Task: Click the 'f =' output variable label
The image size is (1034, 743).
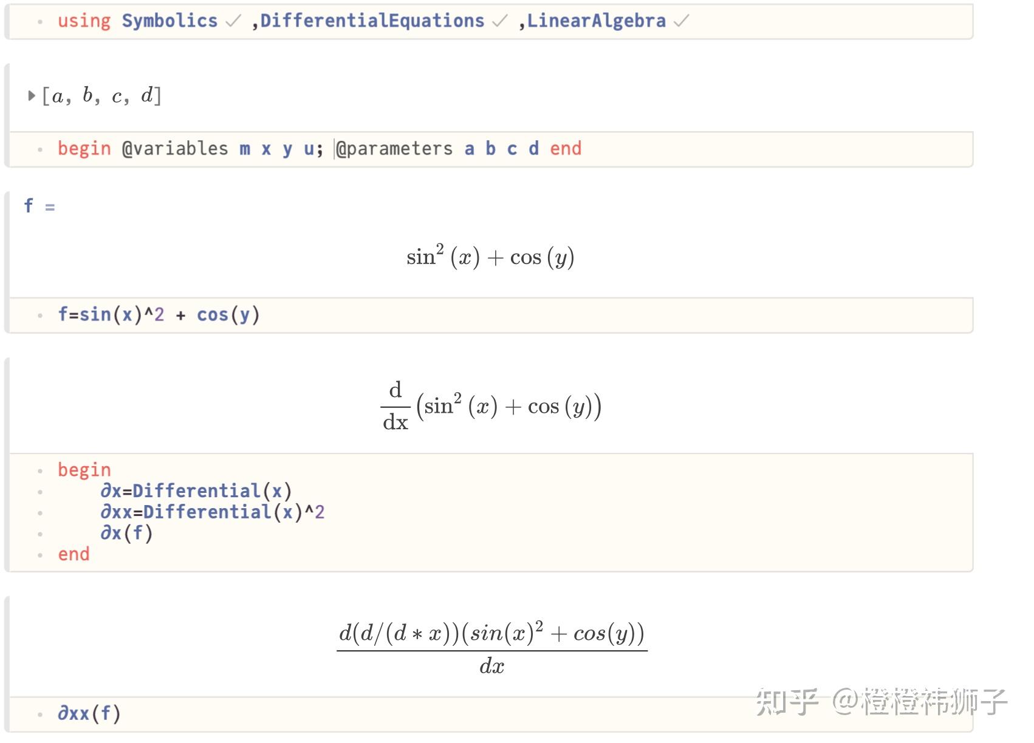Action: (39, 206)
